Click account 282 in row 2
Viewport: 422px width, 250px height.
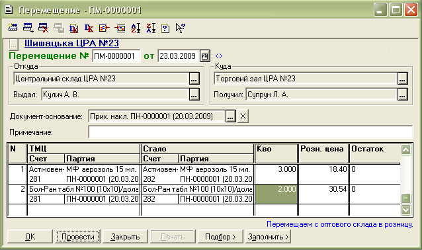click(159, 199)
